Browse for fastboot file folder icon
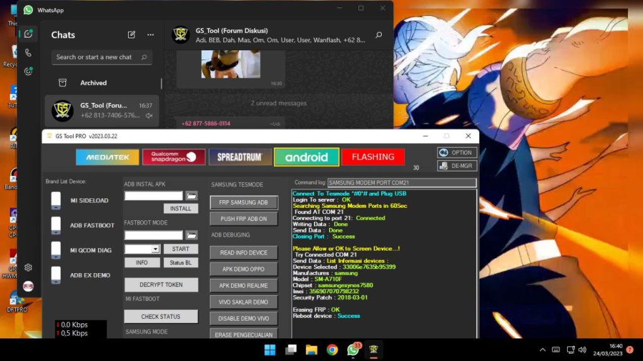643x361 pixels. (192, 235)
